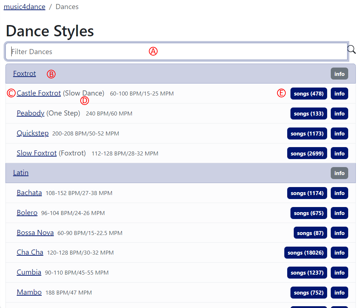358x308 pixels.
Task: Click the search magnifier icon
Action: (351, 49)
